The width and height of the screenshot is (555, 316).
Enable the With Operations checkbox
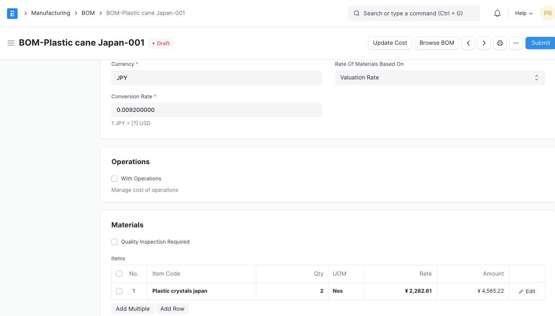(114, 179)
